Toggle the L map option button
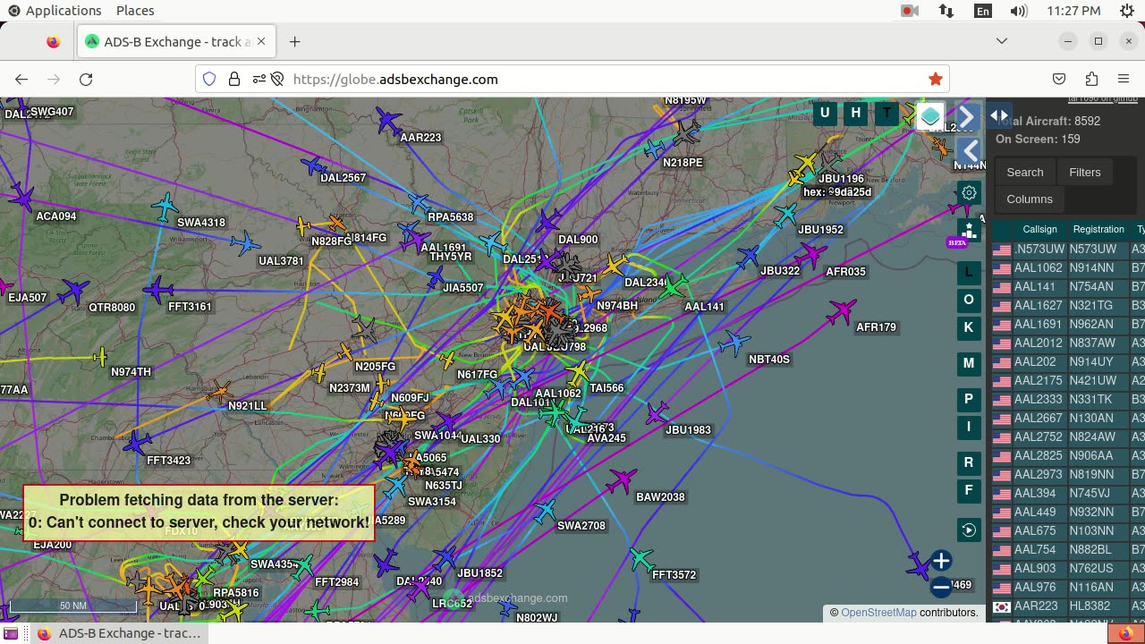The height and width of the screenshot is (644, 1145). click(x=969, y=271)
